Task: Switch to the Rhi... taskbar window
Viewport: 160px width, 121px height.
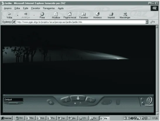Action: [x=30, y=118]
